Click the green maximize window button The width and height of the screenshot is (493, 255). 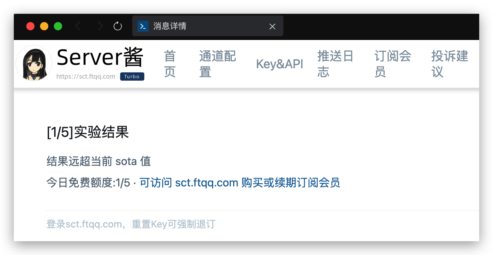(58, 26)
